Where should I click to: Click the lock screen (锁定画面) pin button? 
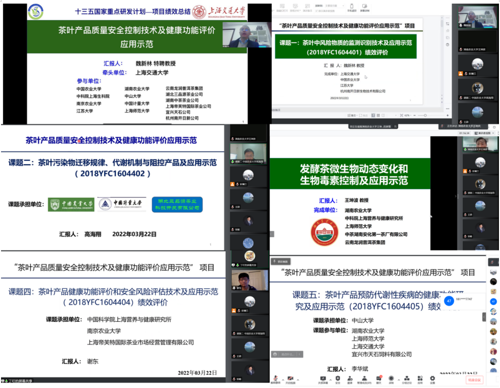(x=281, y=262)
